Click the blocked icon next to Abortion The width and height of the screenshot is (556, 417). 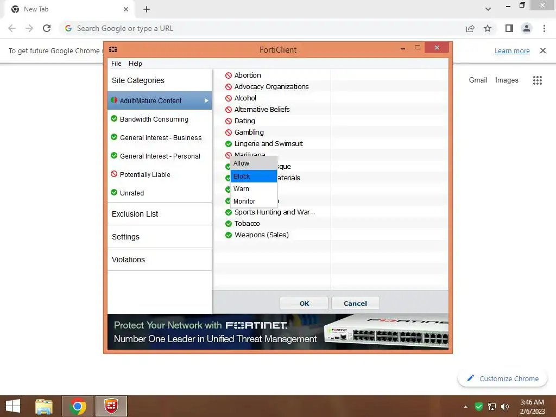(229, 75)
